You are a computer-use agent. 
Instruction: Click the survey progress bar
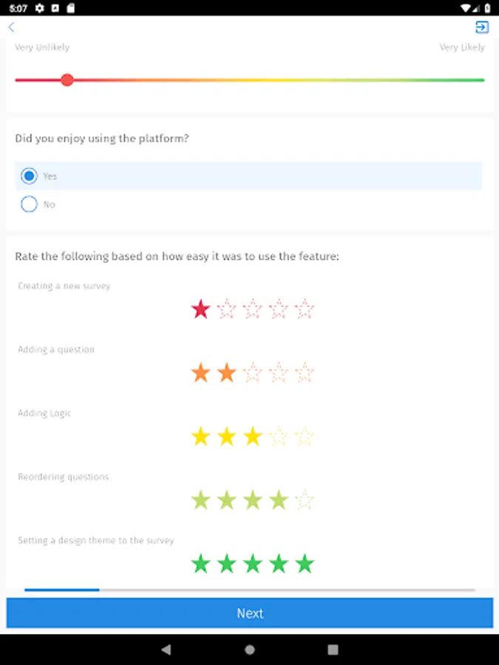(x=250, y=590)
